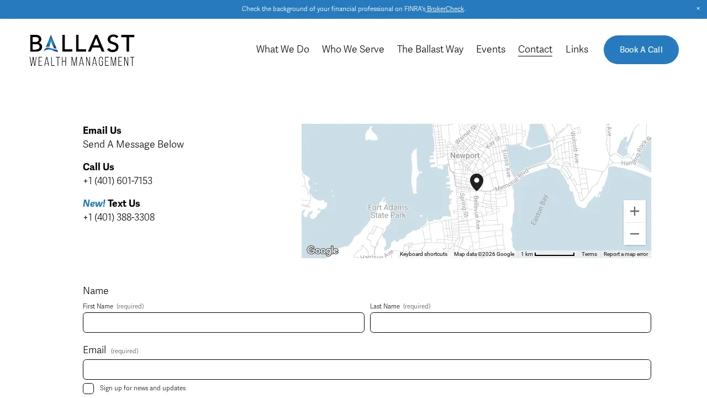Image resolution: width=707 pixels, height=398 pixels.
Task: Open the map Terms link
Action: (x=589, y=254)
